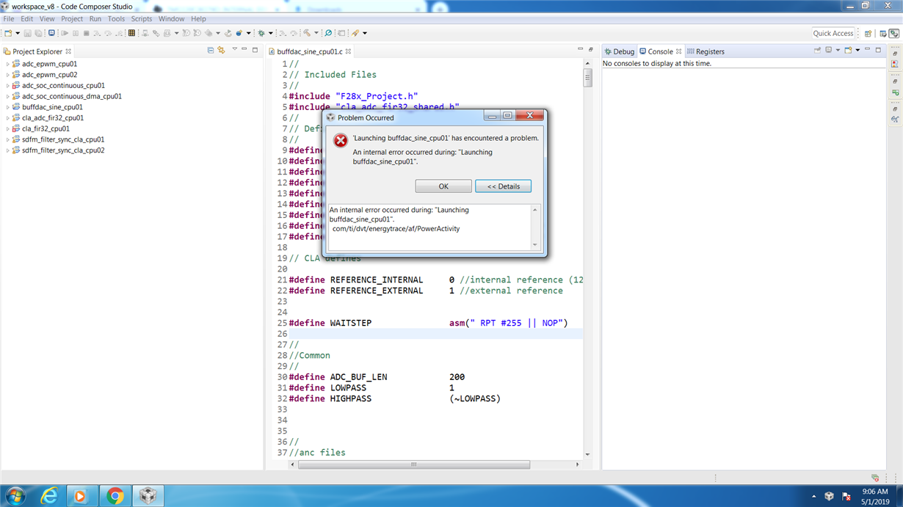903x507 pixels.
Task: Expand the sdfm_filter_sync_cla_cpu01 project
Action: tap(8, 139)
